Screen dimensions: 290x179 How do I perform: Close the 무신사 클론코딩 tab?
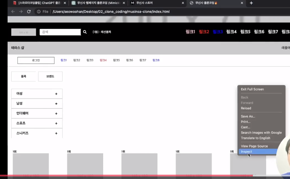pos(242,3)
